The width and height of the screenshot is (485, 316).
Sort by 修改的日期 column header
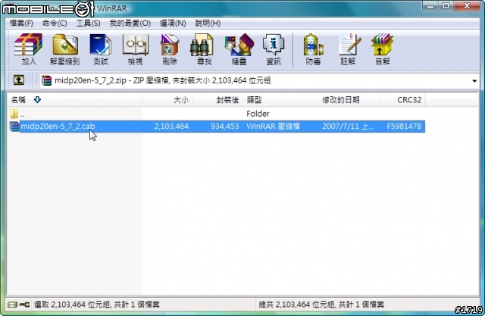coord(349,100)
